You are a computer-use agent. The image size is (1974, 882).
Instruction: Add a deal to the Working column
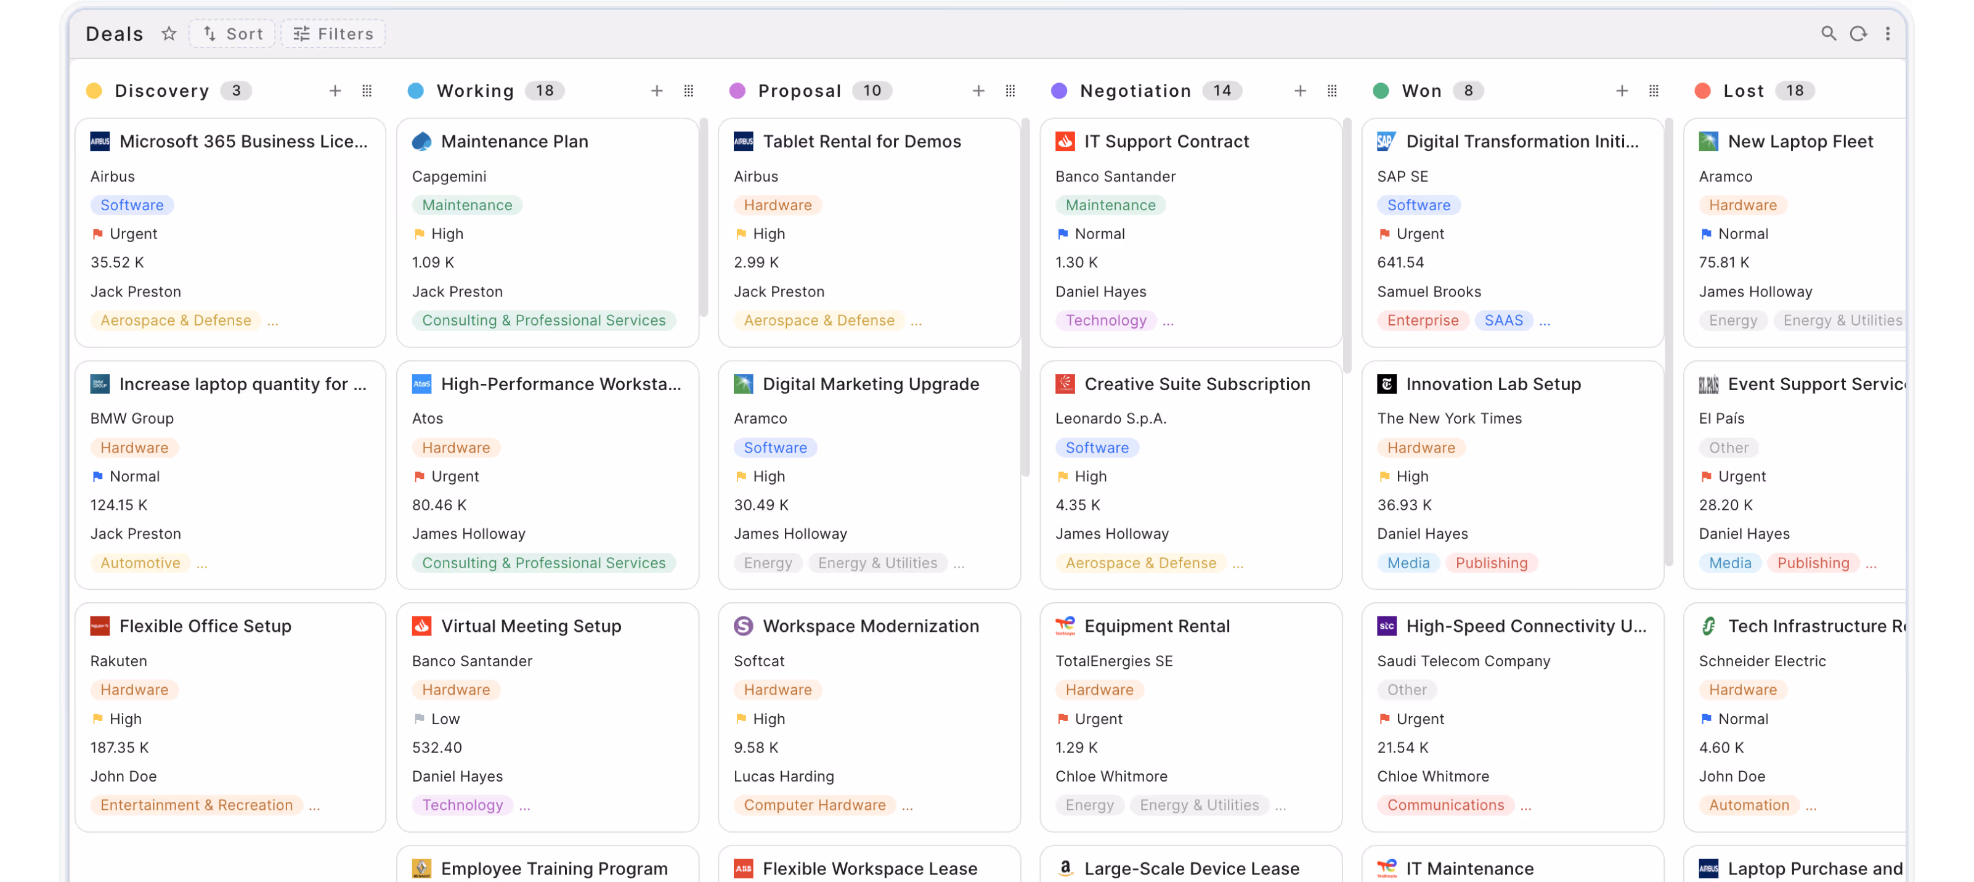tap(657, 91)
